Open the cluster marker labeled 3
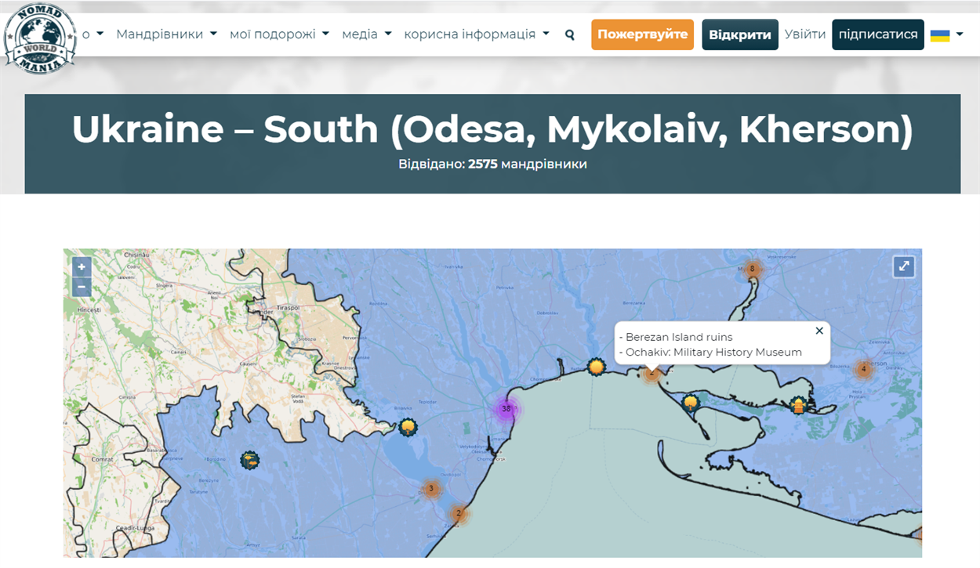Screen dimensions: 980x568 click(430, 489)
